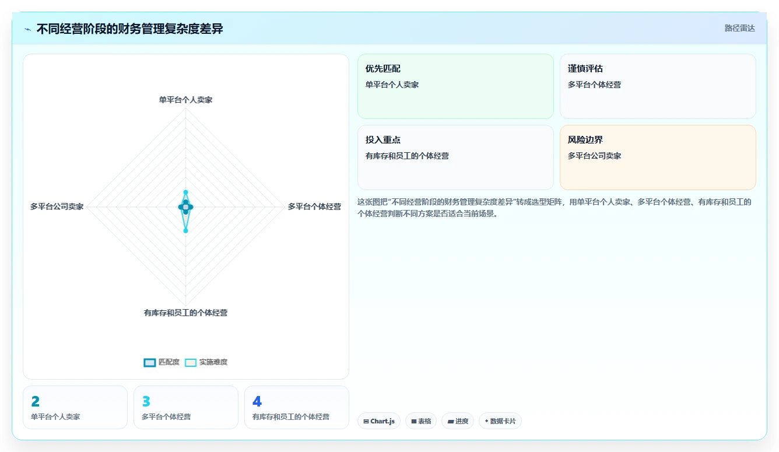Open the 投入重点 card
The width and height of the screenshot is (779, 452).
pyautogui.click(x=455, y=157)
